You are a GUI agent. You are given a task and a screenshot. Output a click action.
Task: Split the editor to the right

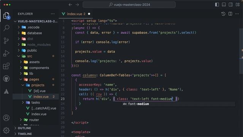pos(230,14)
